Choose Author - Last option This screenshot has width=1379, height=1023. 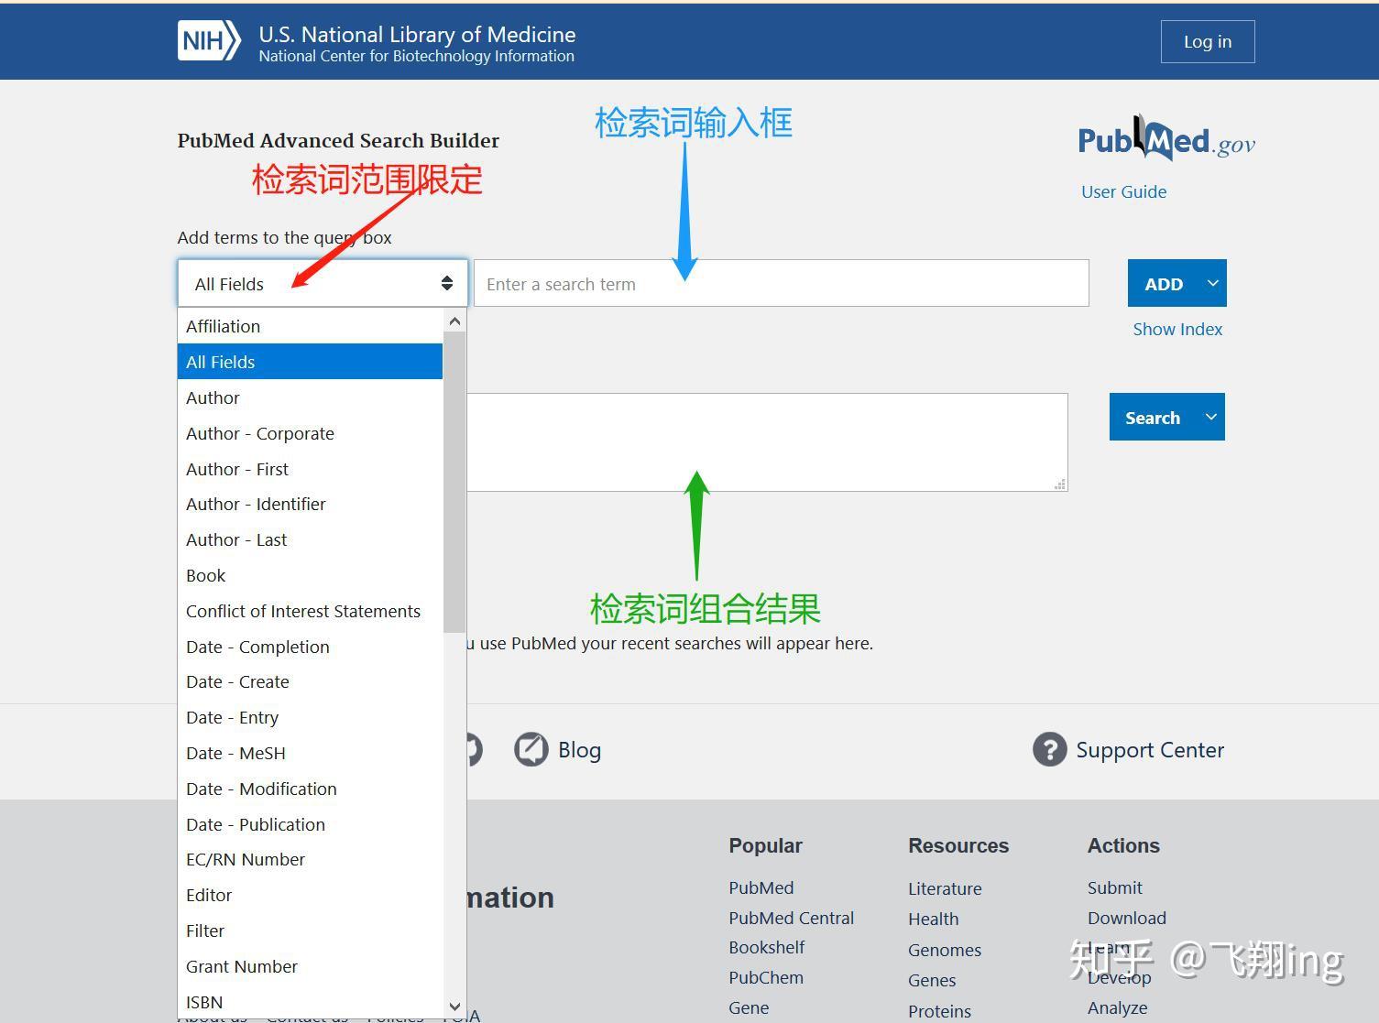[x=310, y=539]
